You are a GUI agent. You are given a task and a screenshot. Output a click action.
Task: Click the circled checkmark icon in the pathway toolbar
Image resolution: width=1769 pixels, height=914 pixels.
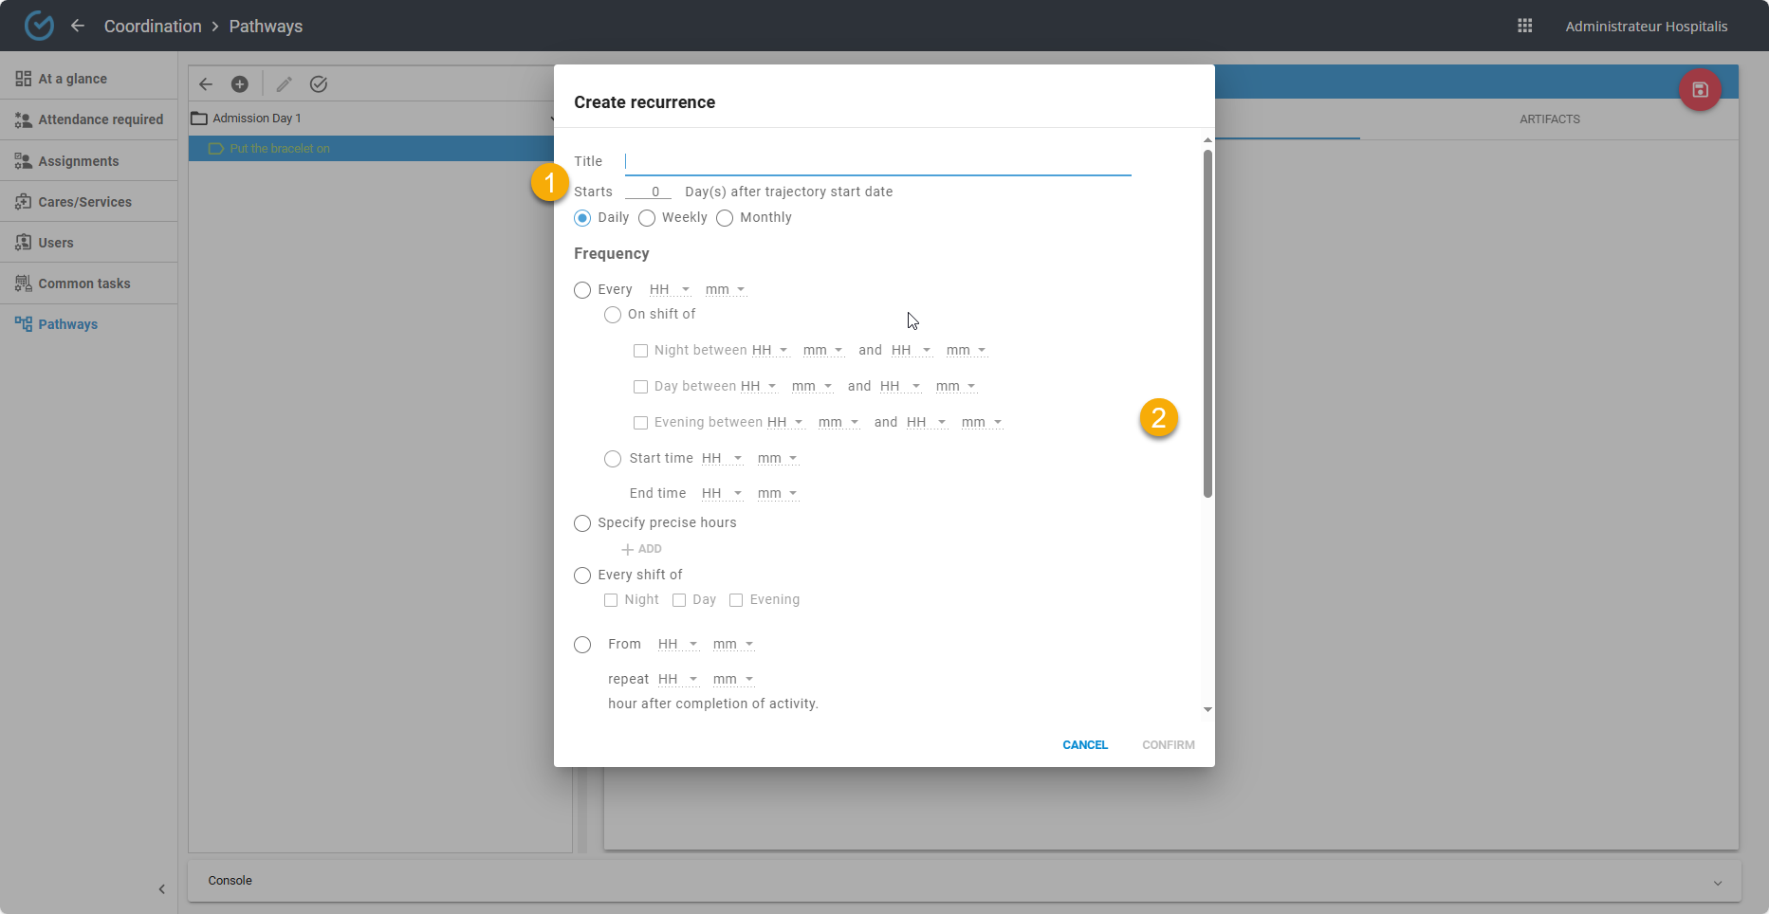click(x=319, y=84)
